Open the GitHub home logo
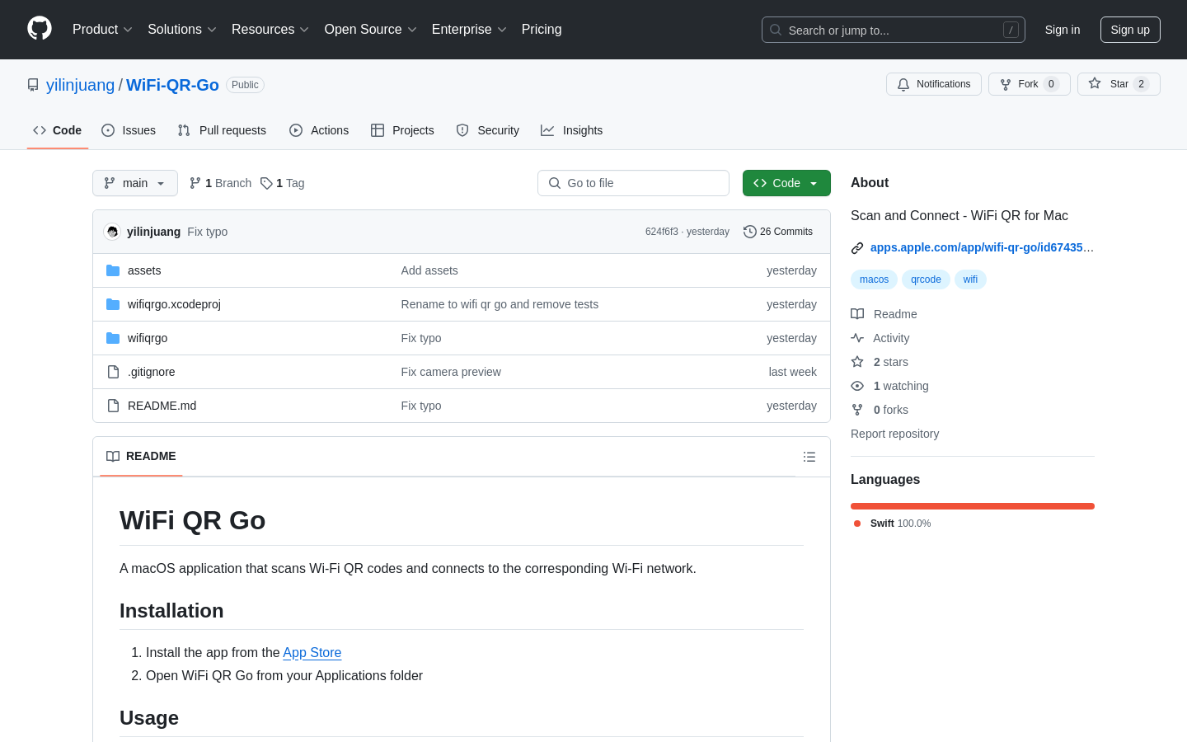The image size is (1187, 742). (40, 29)
